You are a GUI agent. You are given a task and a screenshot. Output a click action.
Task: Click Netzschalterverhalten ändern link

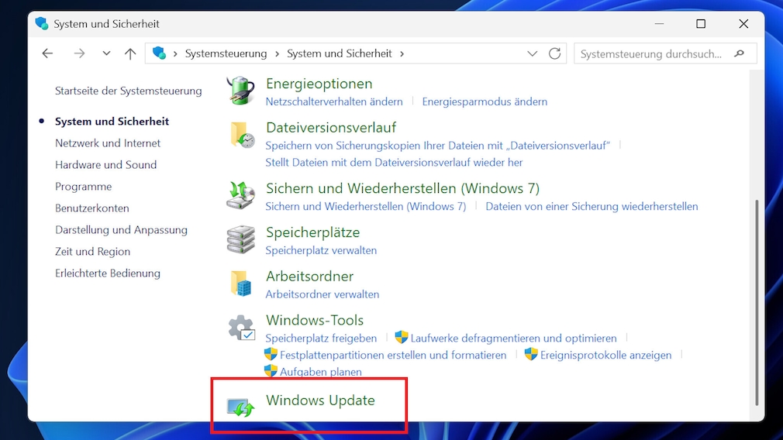point(333,101)
